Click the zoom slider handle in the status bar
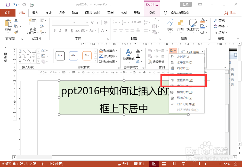 (x=199, y=164)
